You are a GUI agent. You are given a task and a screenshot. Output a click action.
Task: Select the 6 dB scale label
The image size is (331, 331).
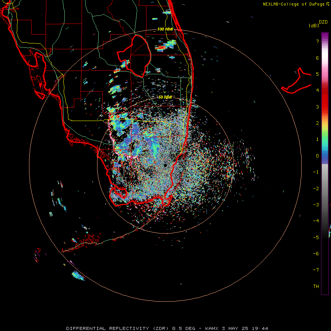point(317,58)
